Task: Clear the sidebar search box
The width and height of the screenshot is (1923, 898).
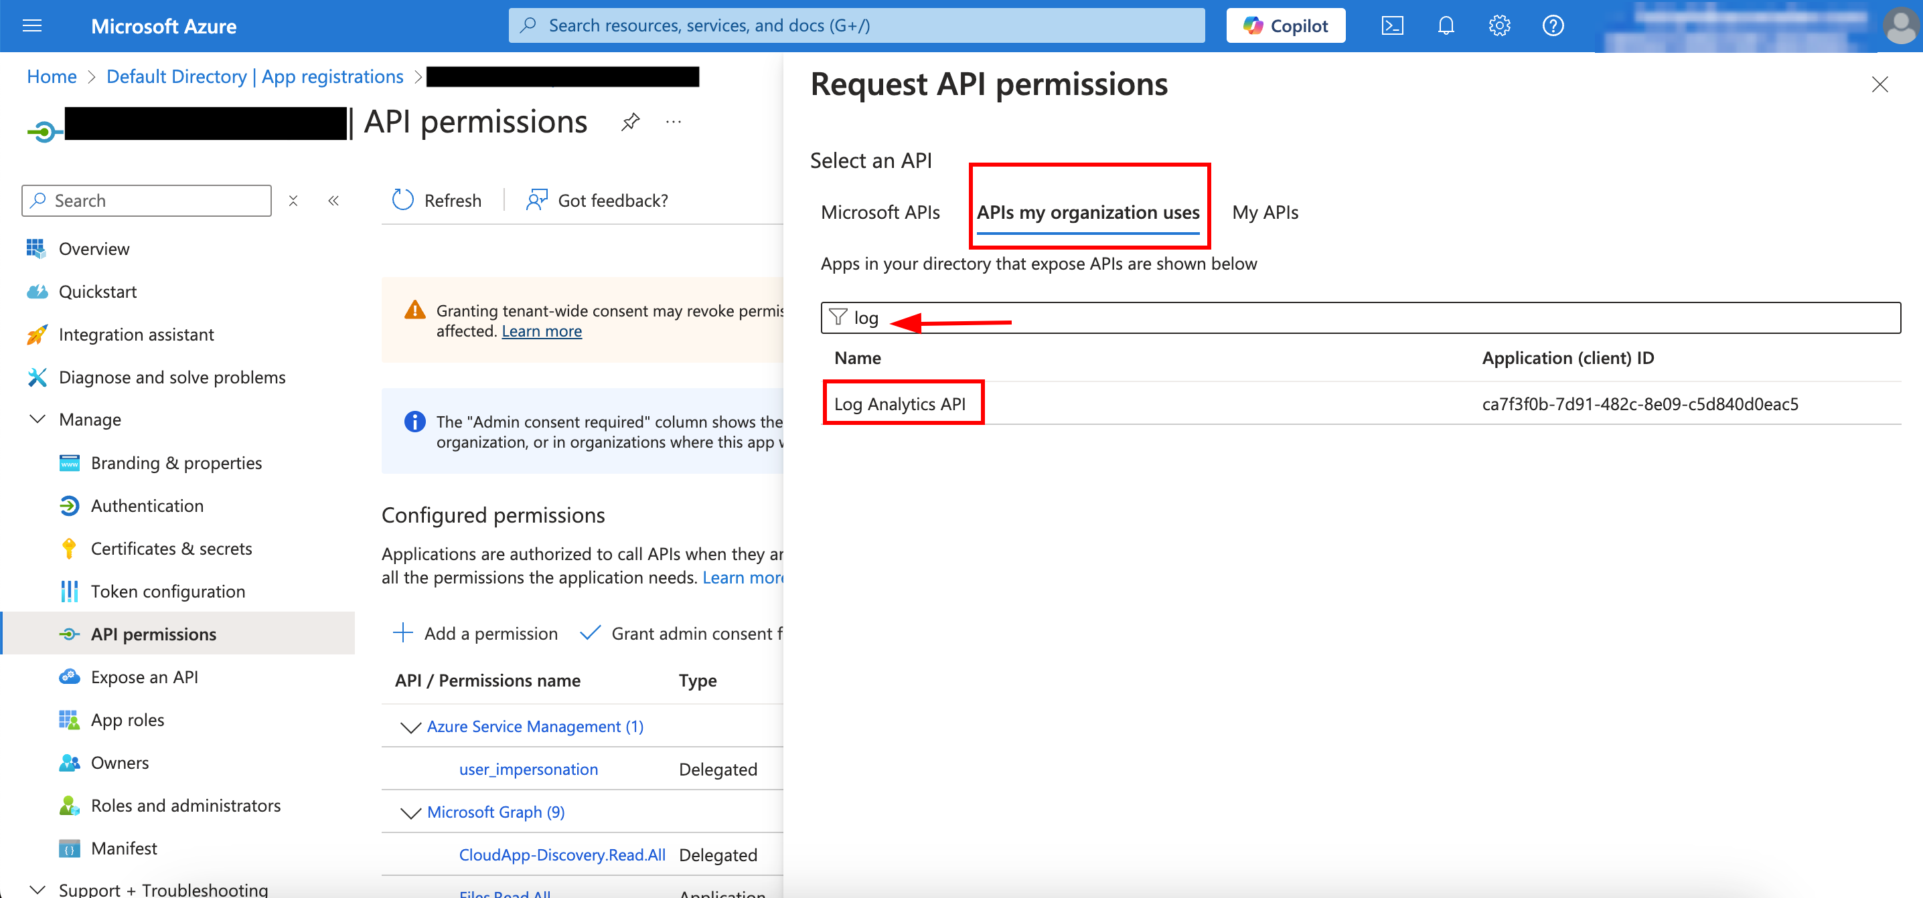Action: pos(293,201)
